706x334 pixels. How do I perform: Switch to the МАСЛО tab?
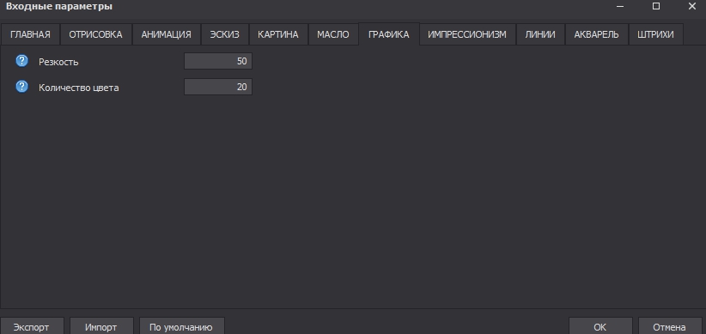(x=333, y=34)
